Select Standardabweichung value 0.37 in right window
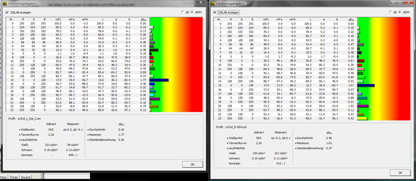Screen dimensions: 416x181 click(x=329, y=148)
